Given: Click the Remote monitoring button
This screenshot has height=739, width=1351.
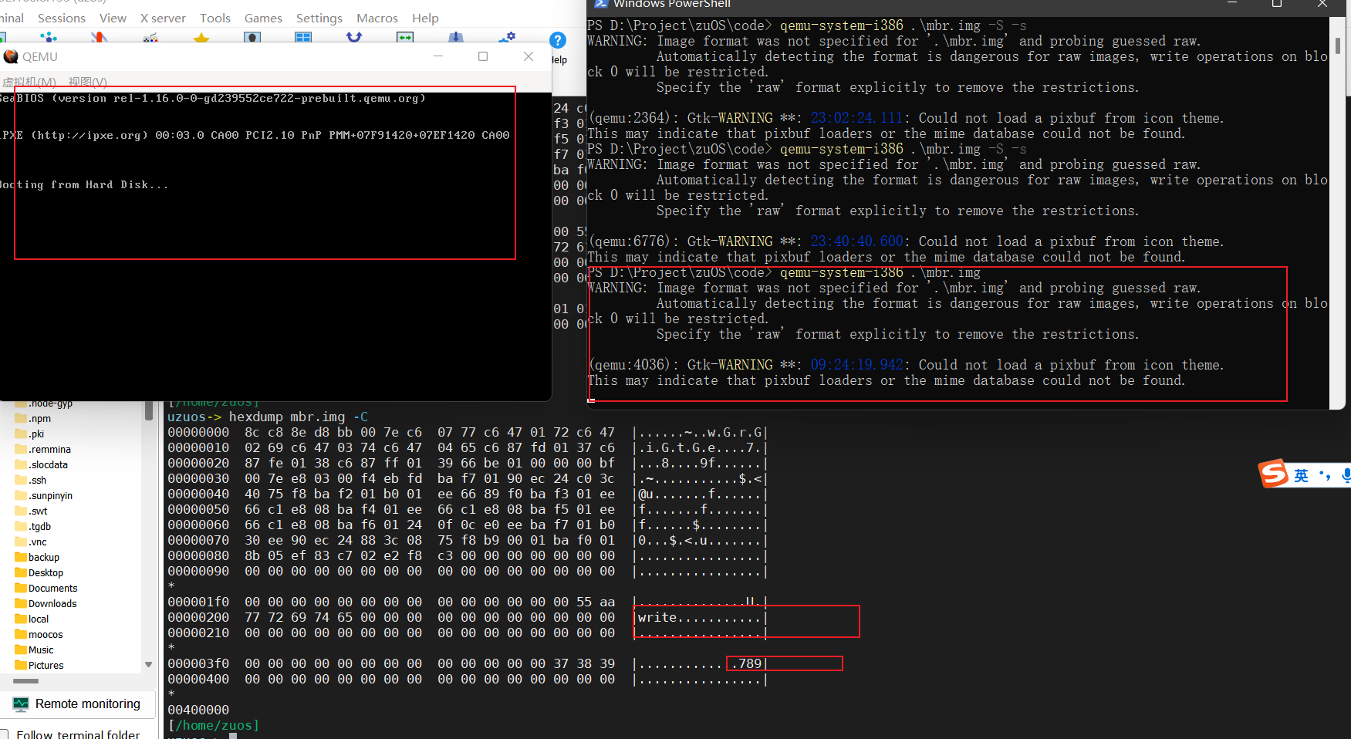Looking at the screenshot, I should coord(77,704).
